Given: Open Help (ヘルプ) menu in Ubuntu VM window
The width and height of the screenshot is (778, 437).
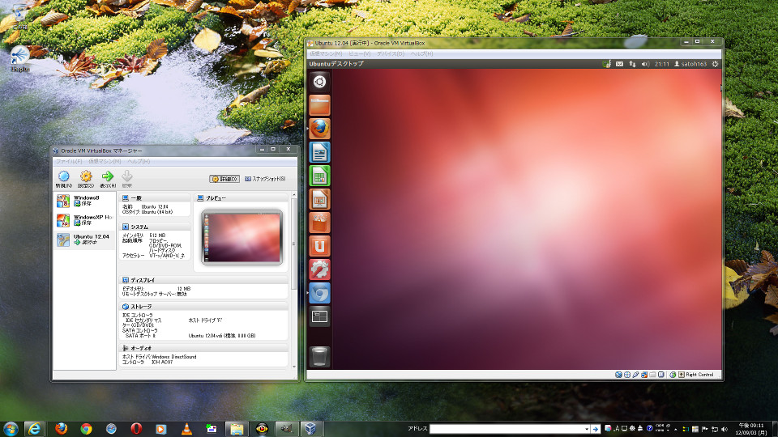Looking at the screenshot, I should pyautogui.click(x=421, y=53).
